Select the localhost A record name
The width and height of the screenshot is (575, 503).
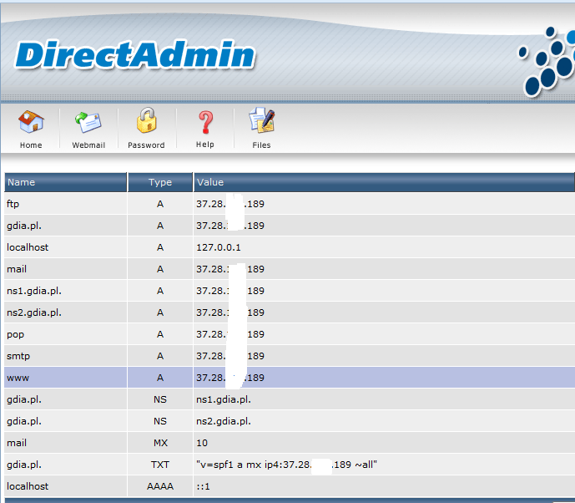point(28,247)
